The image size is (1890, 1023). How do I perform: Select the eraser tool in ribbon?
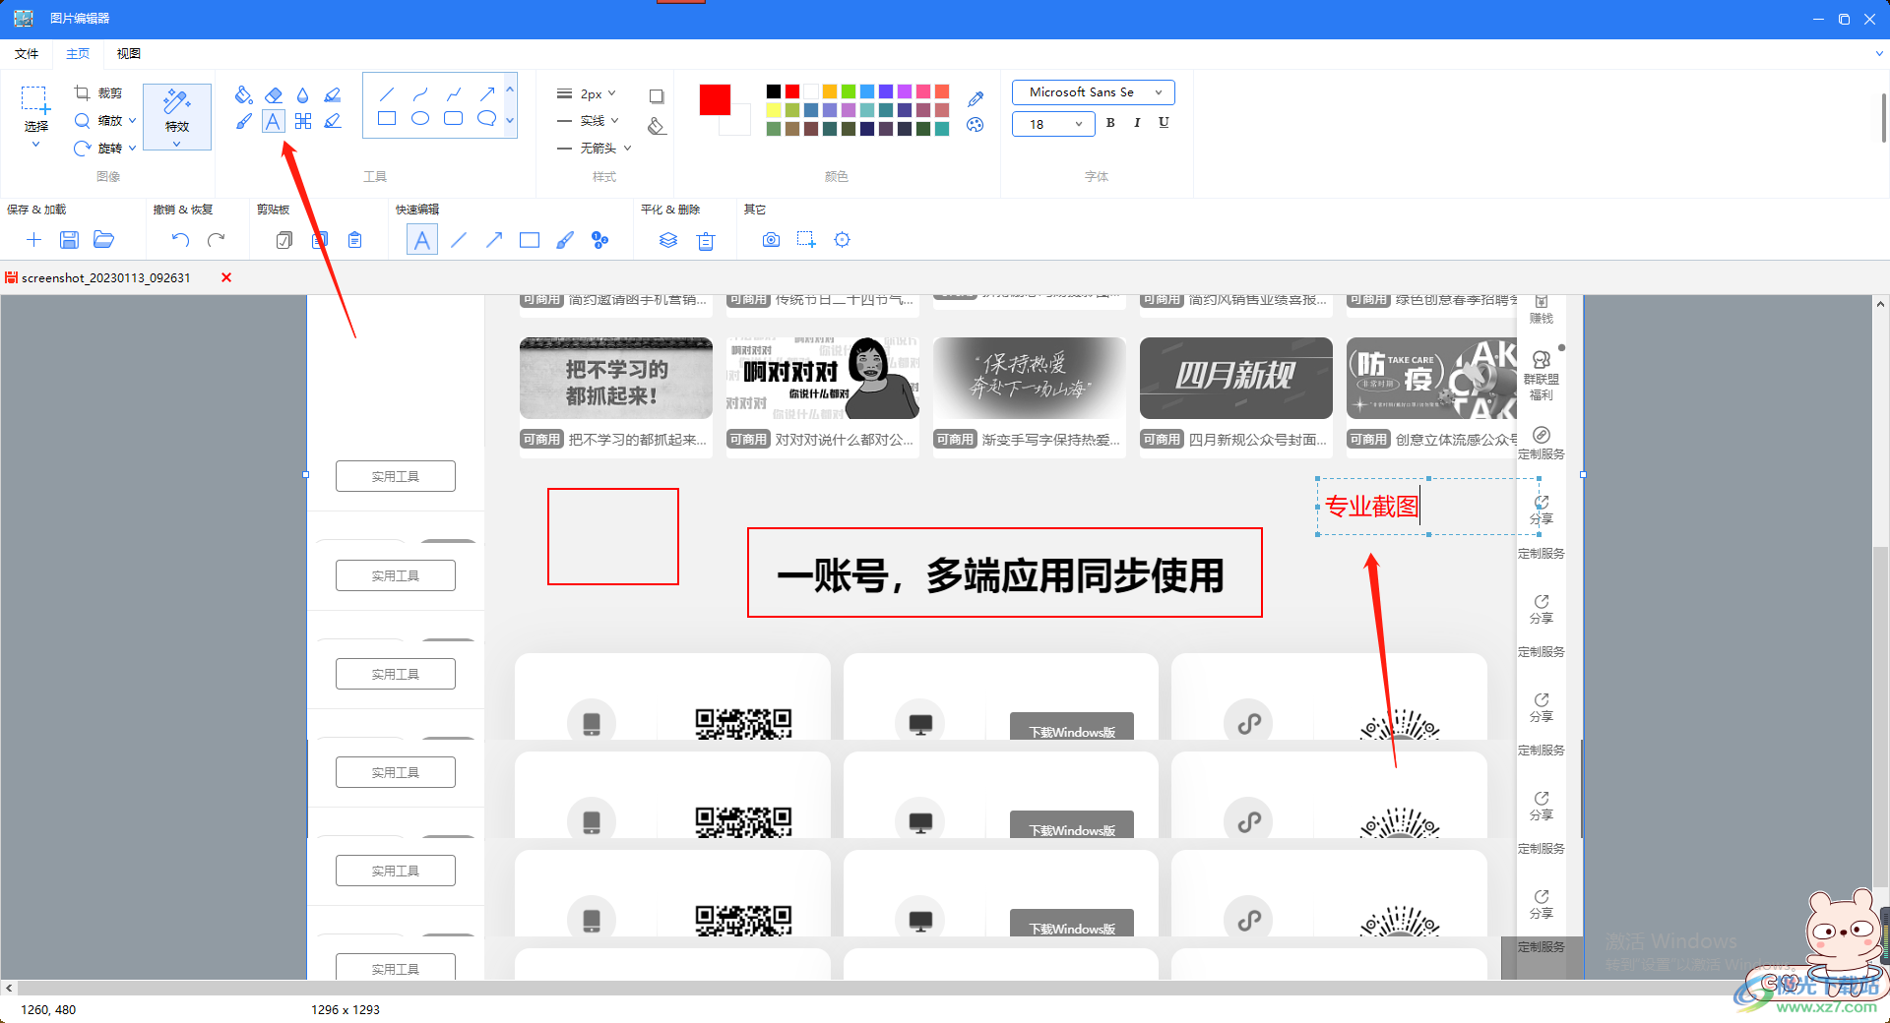[x=274, y=94]
